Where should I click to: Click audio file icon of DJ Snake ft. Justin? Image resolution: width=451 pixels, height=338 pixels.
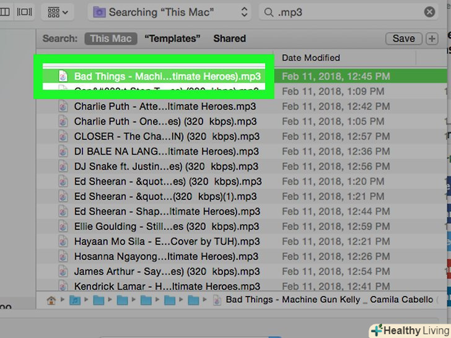(63, 167)
